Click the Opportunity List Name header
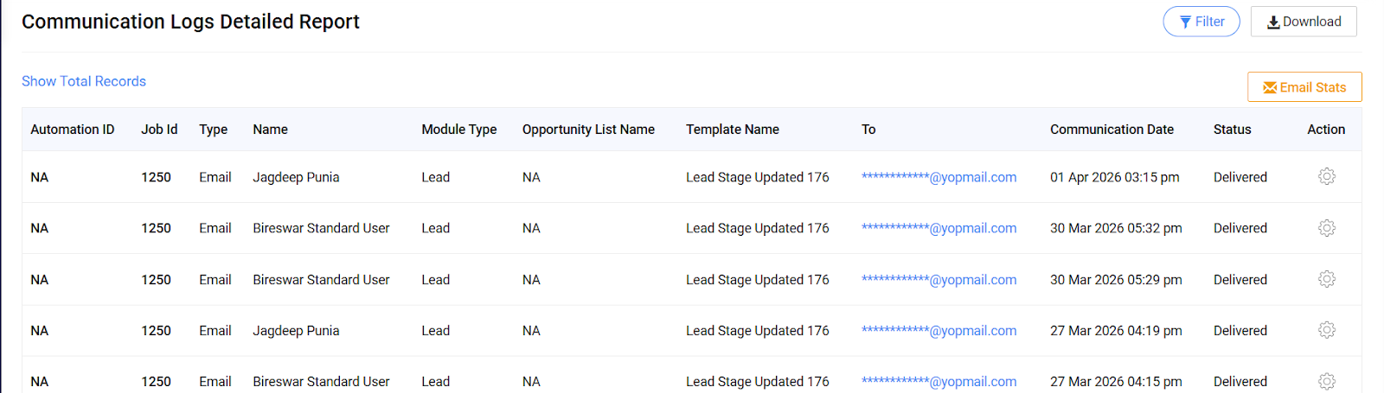 [x=588, y=130]
